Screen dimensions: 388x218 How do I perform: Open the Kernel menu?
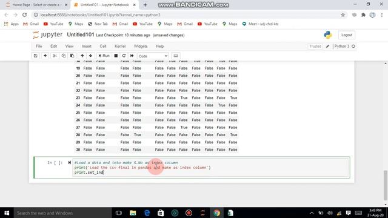(120, 46)
